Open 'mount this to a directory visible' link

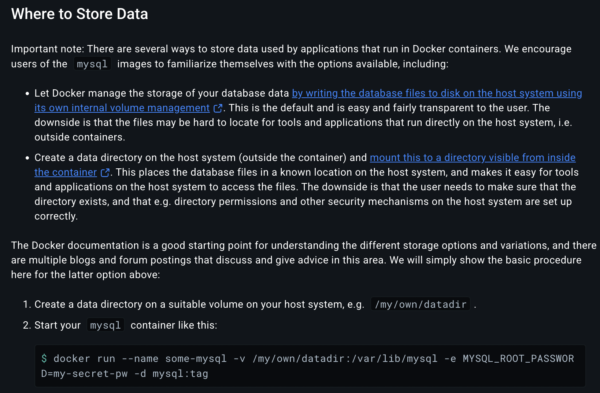(x=473, y=158)
